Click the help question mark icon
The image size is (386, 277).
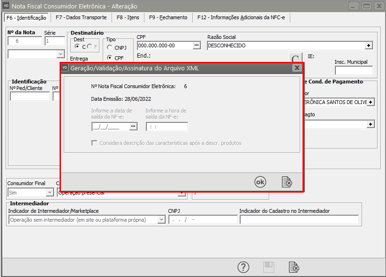(243, 267)
